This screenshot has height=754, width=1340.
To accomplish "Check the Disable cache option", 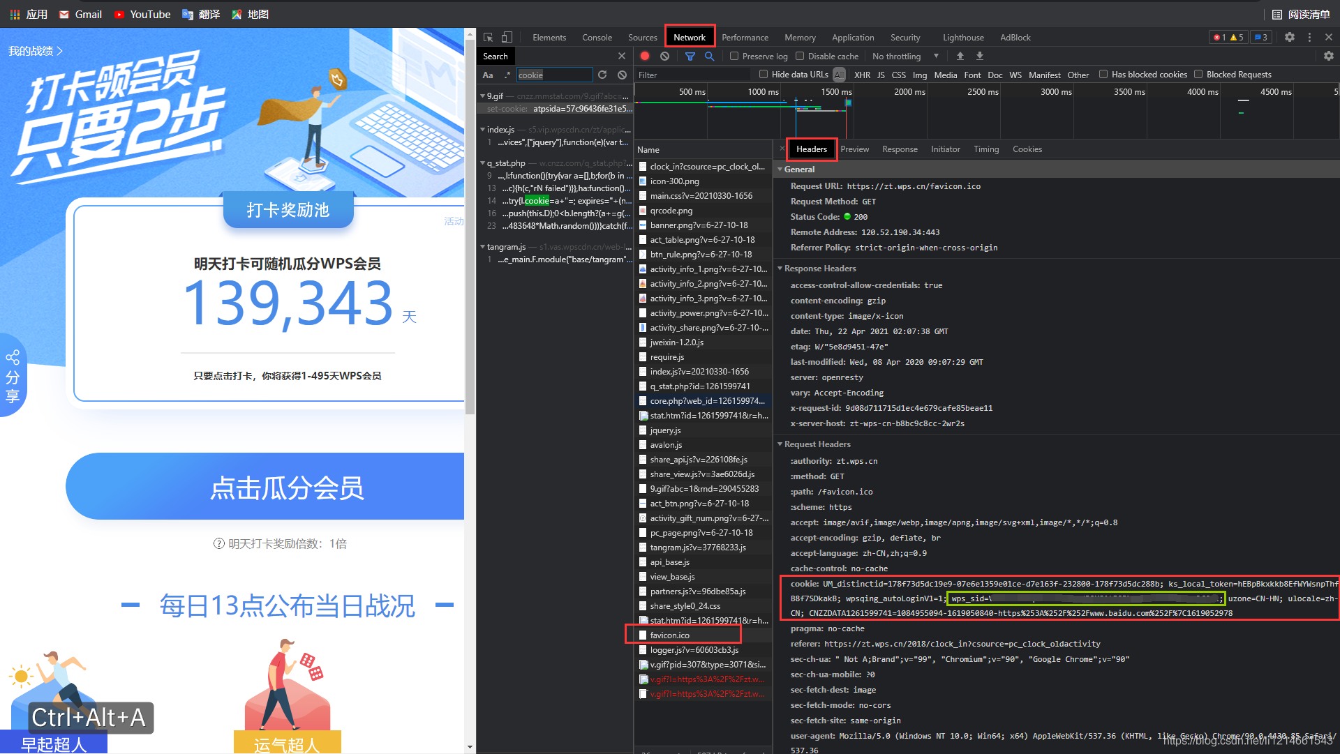I will [800, 56].
